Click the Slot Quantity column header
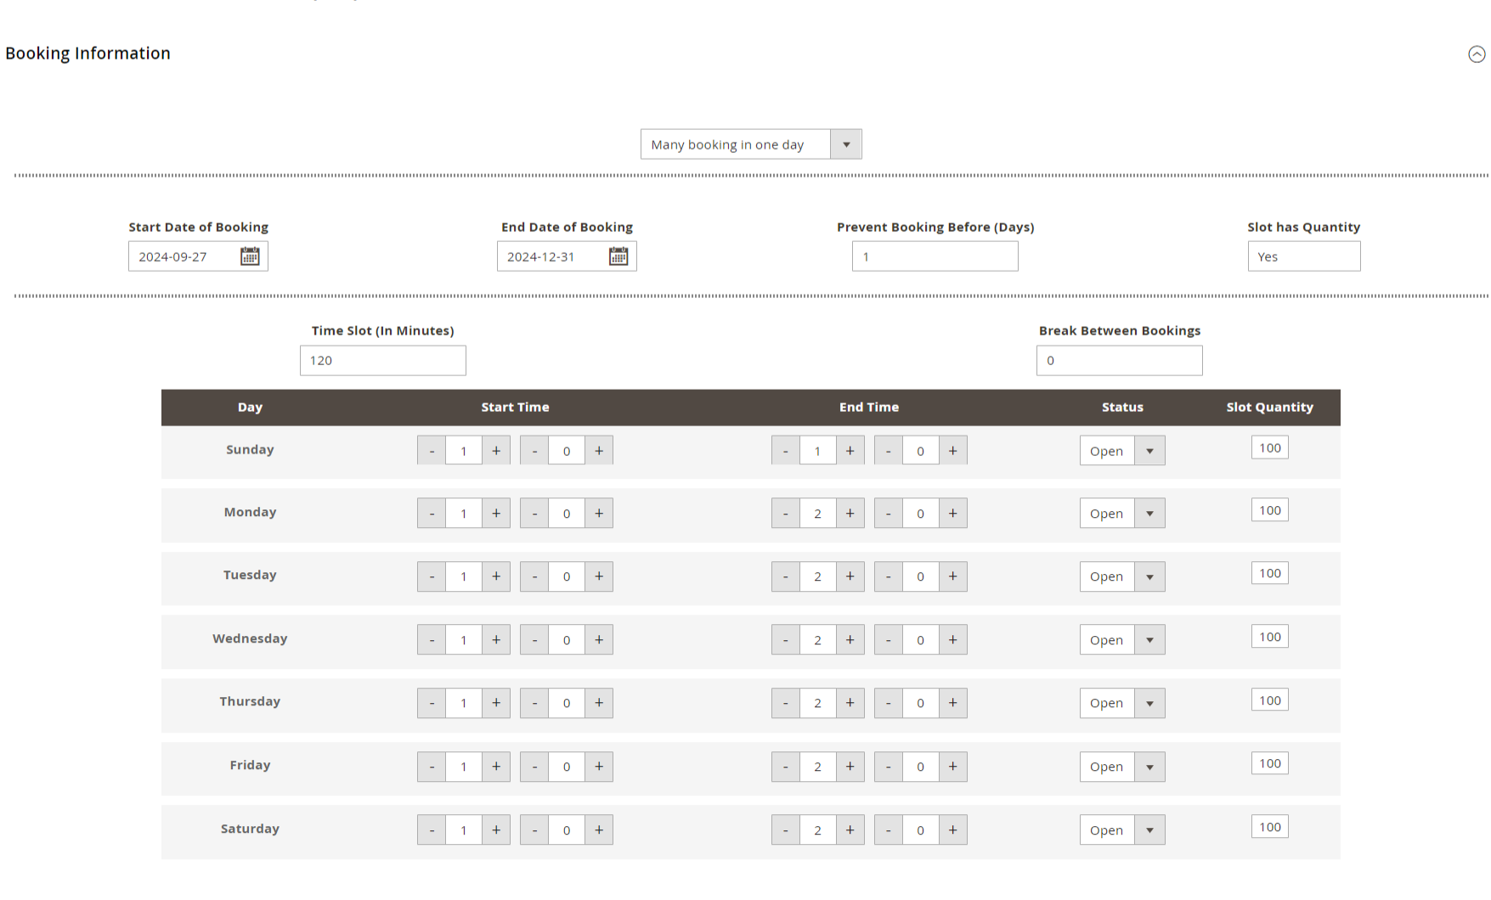 point(1270,408)
